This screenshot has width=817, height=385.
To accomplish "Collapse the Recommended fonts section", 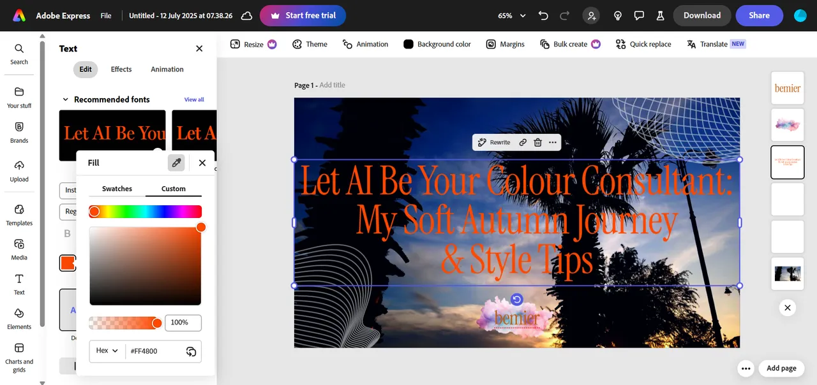I will click(x=65, y=99).
